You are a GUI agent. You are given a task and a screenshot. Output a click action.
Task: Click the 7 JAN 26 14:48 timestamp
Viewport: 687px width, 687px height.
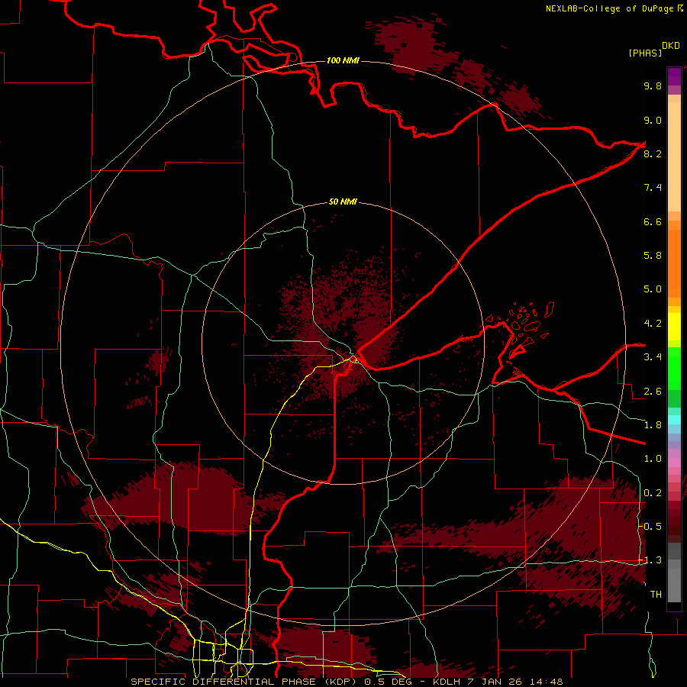pos(516,682)
